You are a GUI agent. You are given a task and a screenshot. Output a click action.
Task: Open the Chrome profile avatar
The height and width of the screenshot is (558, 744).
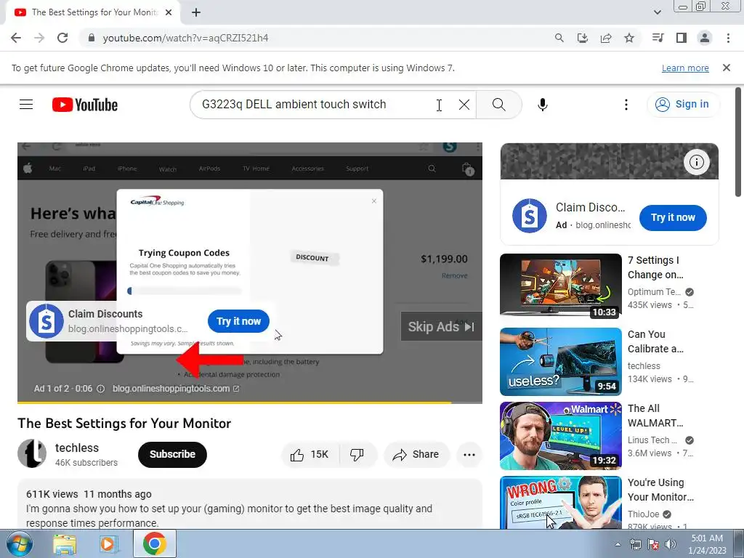click(705, 38)
